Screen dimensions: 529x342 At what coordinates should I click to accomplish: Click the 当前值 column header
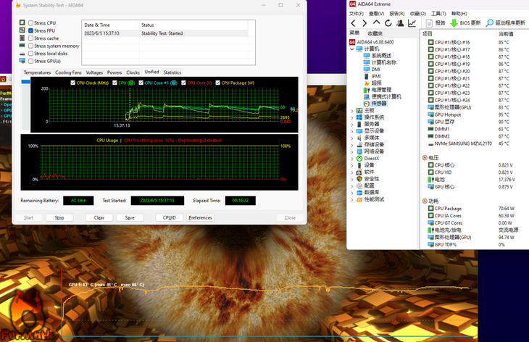(x=506, y=34)
